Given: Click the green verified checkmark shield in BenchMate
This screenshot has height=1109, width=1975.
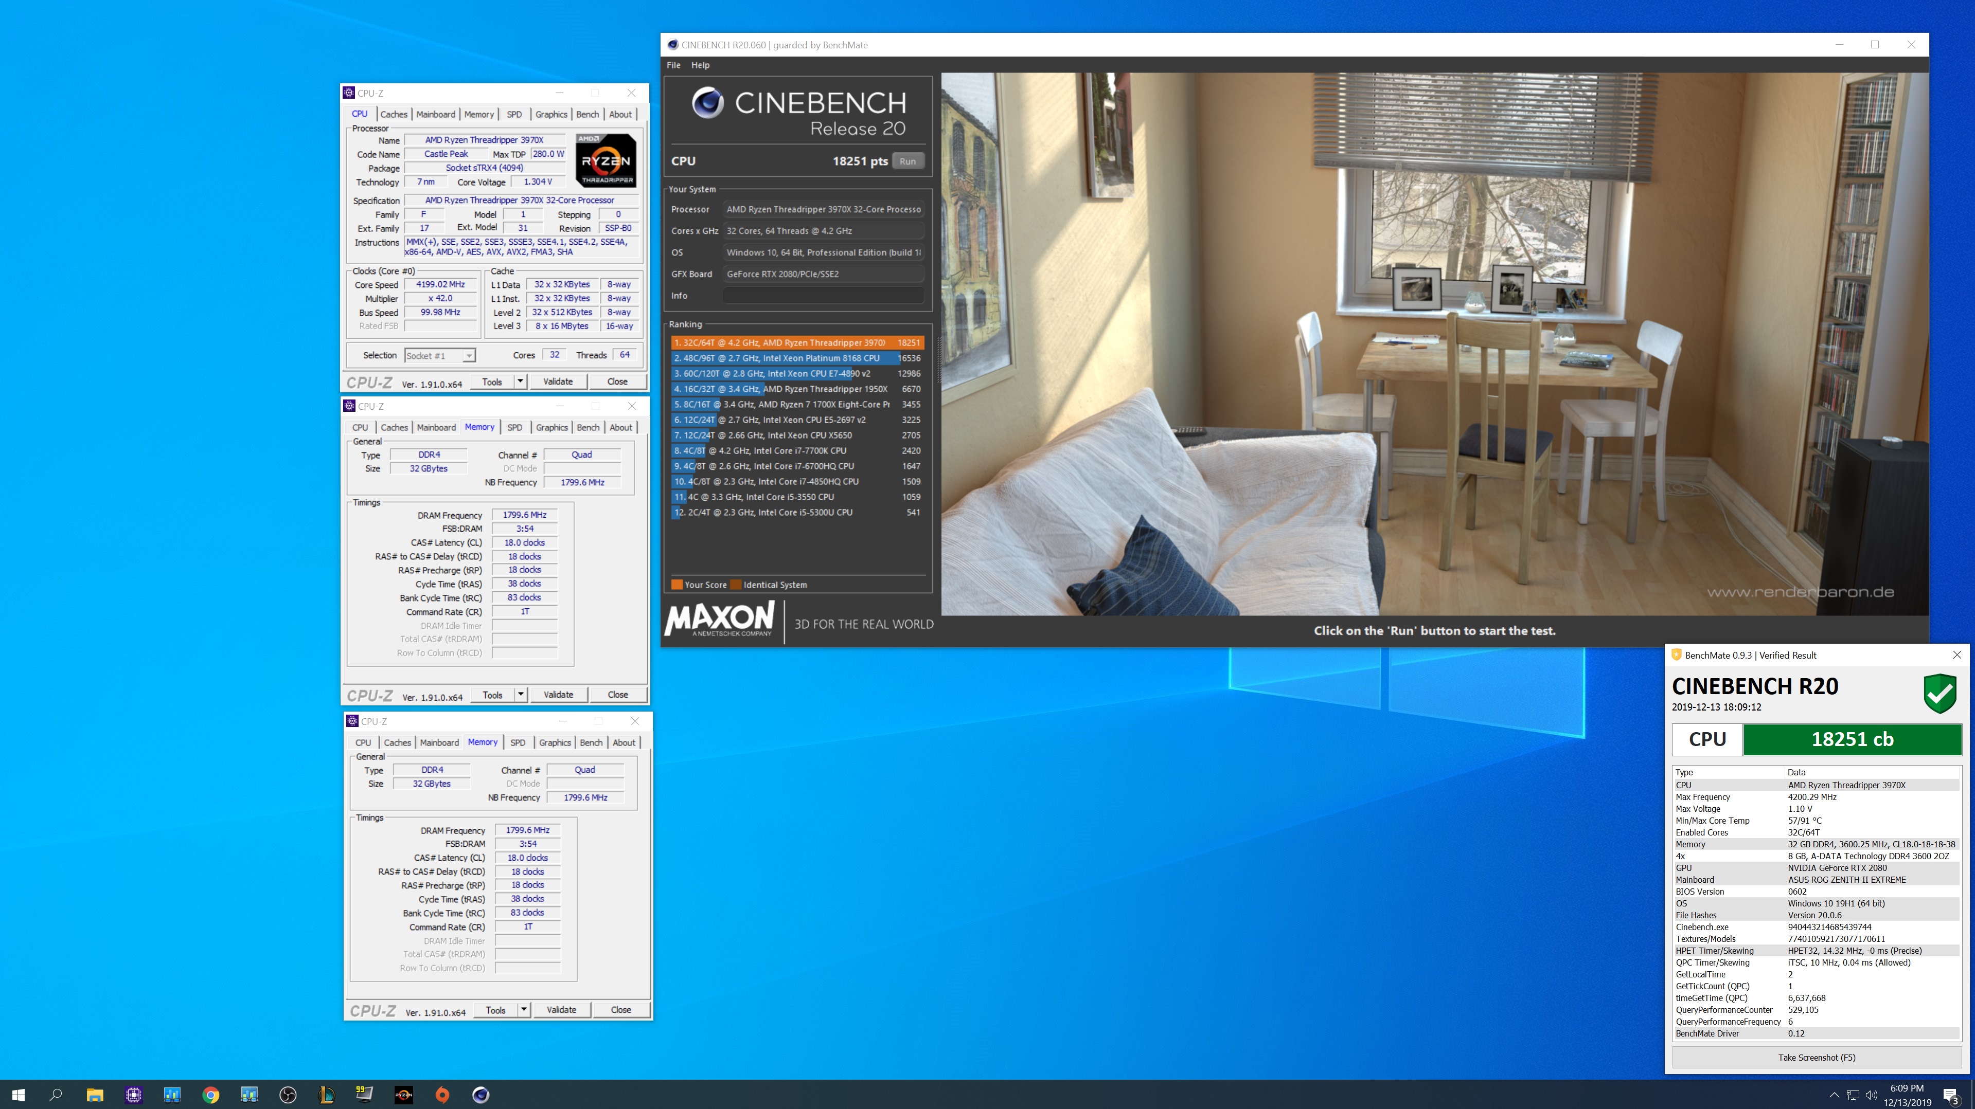Looking at the screenshot, I should 1940,693.
